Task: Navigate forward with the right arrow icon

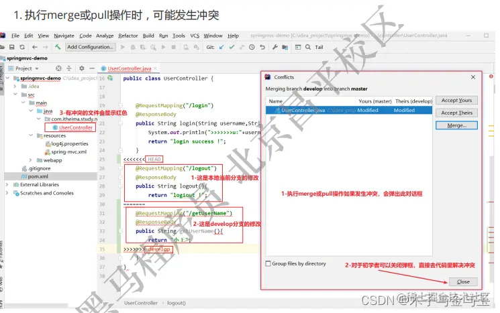Action: pyautogui.click(x=45, y=47)
